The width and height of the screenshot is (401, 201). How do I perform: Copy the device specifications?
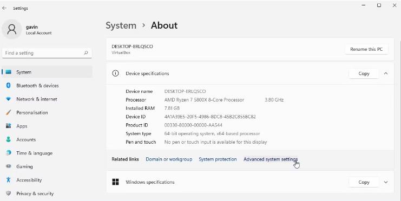point(364,73)
